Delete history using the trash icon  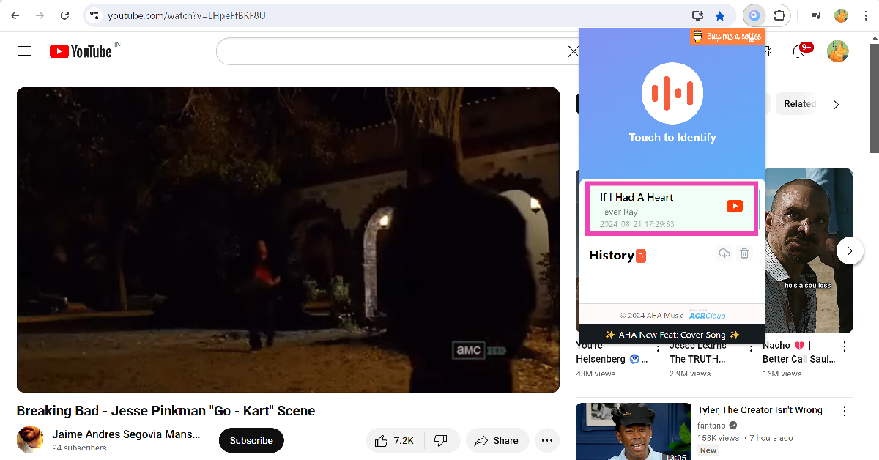(x=744, y=253)
